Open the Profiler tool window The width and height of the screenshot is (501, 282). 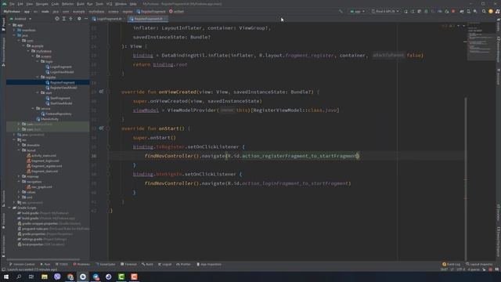point(183,265)
